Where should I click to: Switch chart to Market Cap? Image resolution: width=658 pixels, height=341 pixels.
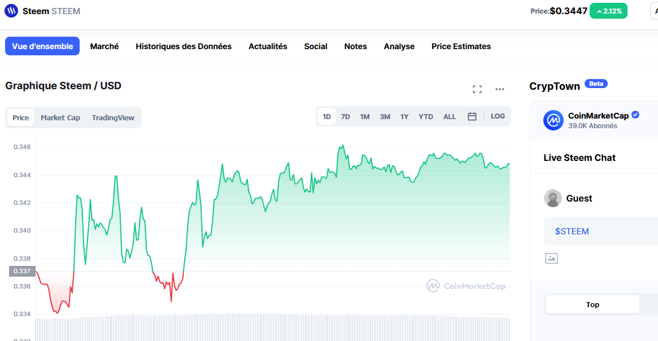click(60, 118)
